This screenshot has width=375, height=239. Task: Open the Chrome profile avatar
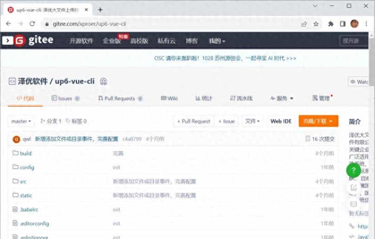355,24
